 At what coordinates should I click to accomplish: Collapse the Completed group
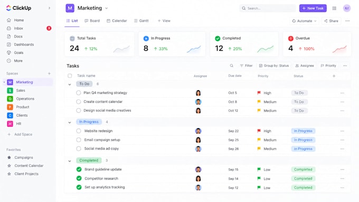point(70,161)
